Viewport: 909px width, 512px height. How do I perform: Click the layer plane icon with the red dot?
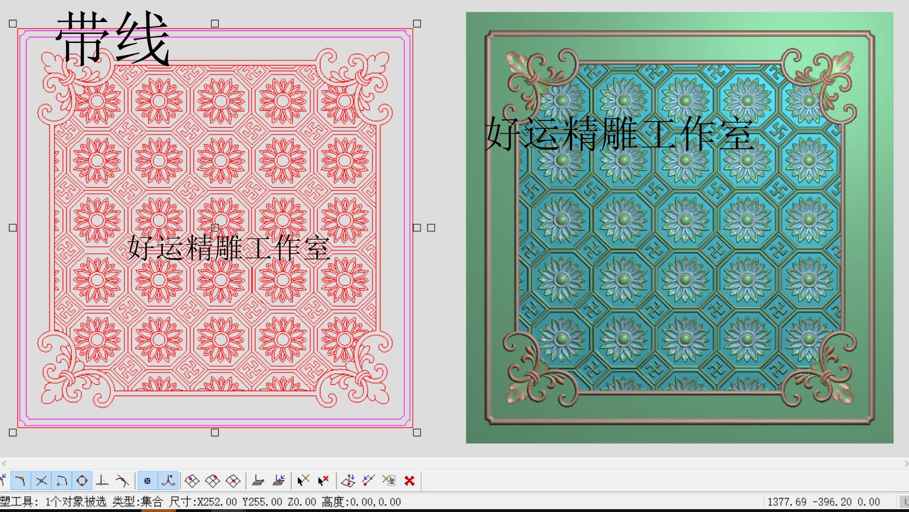tap(258, 481)
